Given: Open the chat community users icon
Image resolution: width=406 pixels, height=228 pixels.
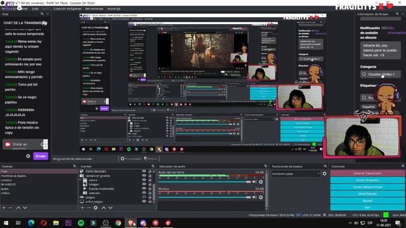Looking at the screenshot, I should [x=44, y=23].
